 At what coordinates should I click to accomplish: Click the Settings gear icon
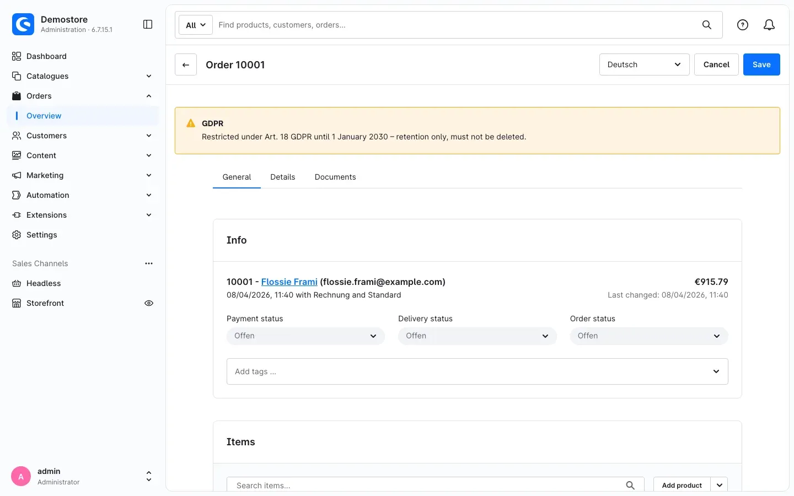(17, 235)
